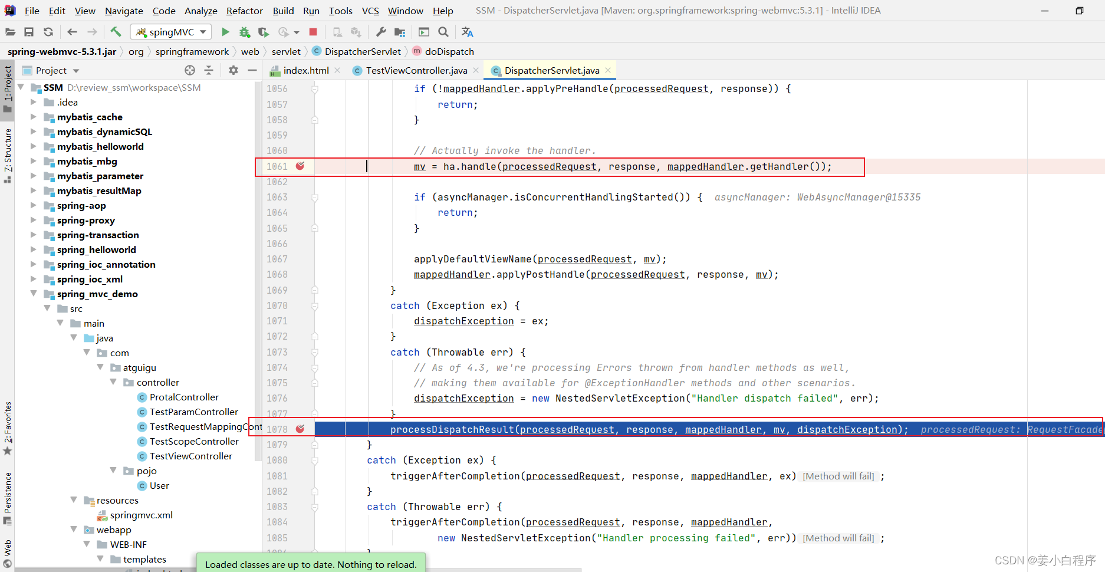Open the Project view selector dropdown
The image size is (1105, 572).
51,70
